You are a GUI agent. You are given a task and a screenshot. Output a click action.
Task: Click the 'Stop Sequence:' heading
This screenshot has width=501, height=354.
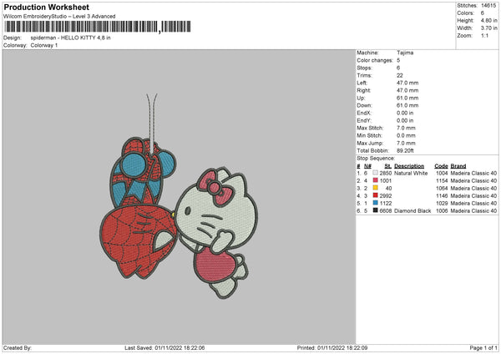click(376, 159)
